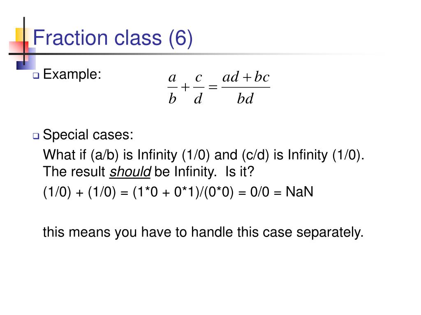
Task: Click the fraction c over d
Action: (199, 88)
